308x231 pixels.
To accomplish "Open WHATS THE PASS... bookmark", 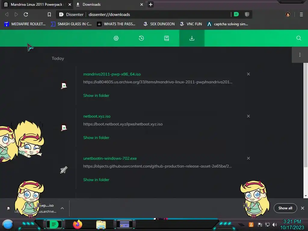I will (116, 24).
